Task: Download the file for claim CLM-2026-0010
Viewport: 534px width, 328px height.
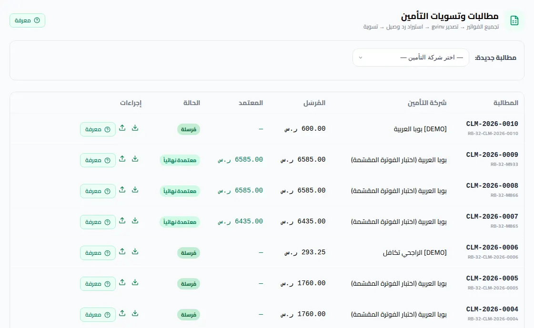Action: (x=135, y=128)
